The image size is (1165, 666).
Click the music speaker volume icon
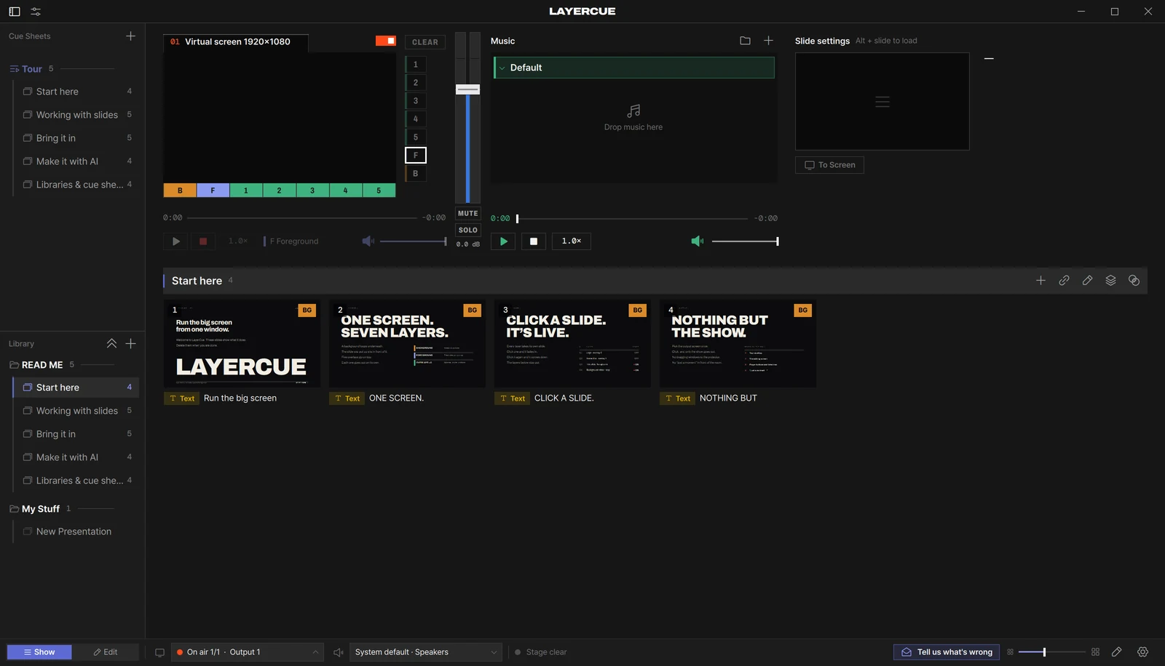[x=697, y=241]
